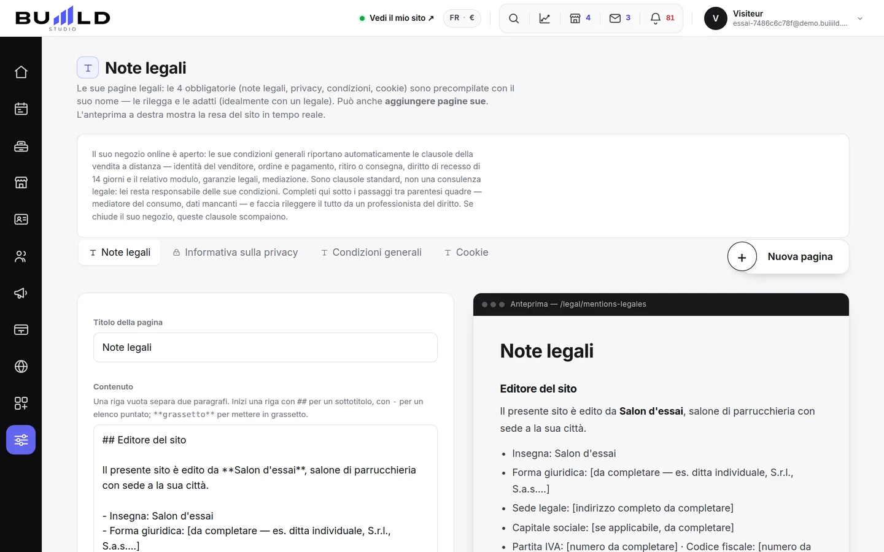
Task: Click inside the Contenuto text area
Action: [x=265, y=489]
